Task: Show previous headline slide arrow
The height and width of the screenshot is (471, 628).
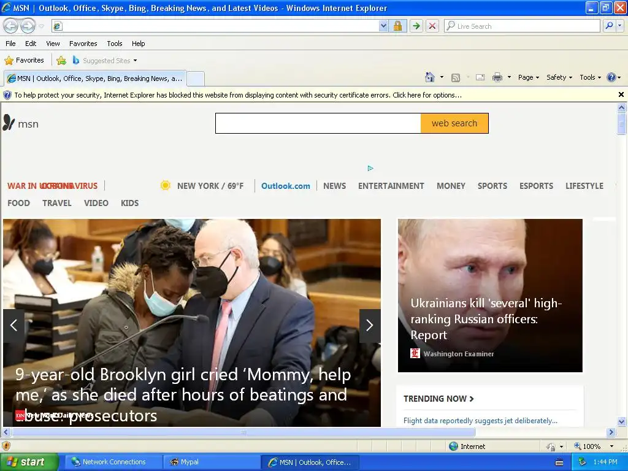Action: click(x=13, y=326)
